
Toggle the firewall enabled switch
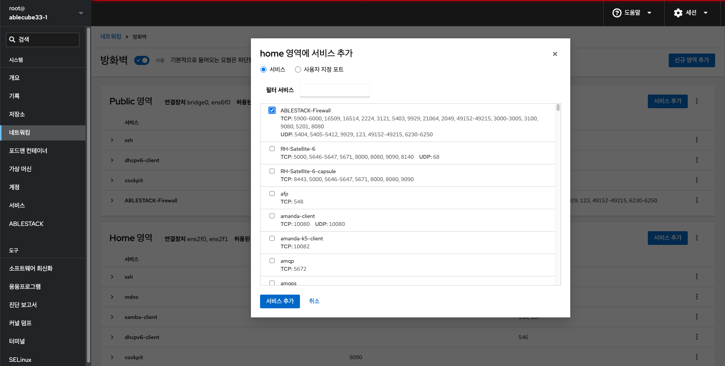tap(142, 60)
